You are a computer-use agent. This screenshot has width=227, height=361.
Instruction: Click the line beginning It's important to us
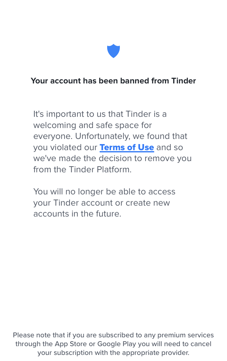point(100,114)
